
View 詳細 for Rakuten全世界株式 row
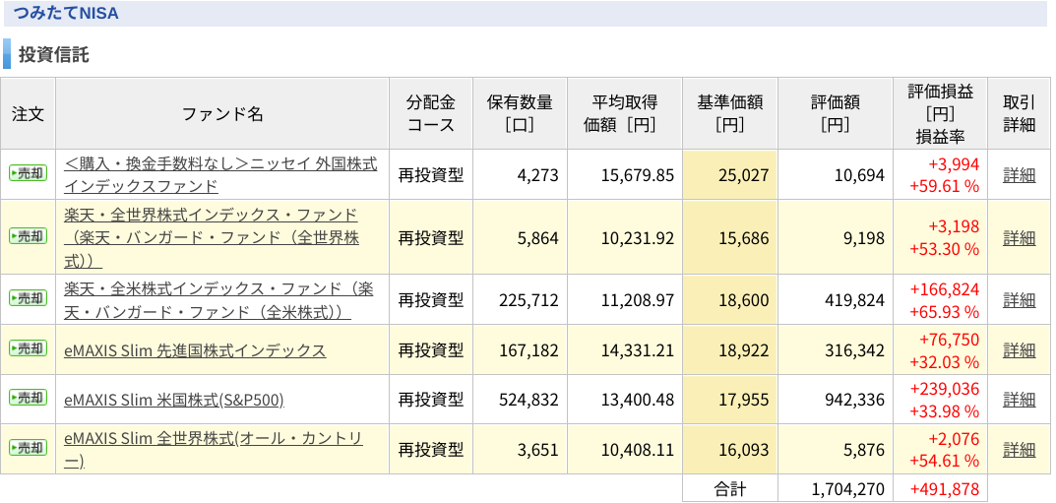coord(1019,237)
